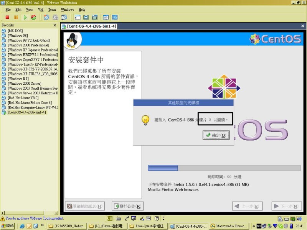
Task: Click the Reset virtual machine icon
Action: (34, 17)
